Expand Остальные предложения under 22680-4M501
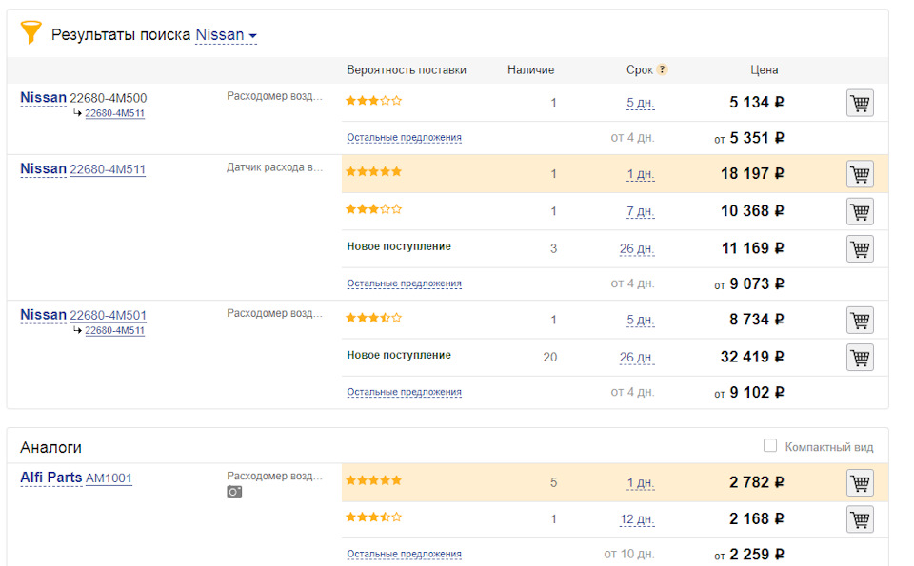This screenshot has height=566, width=914. click(404, 393)
